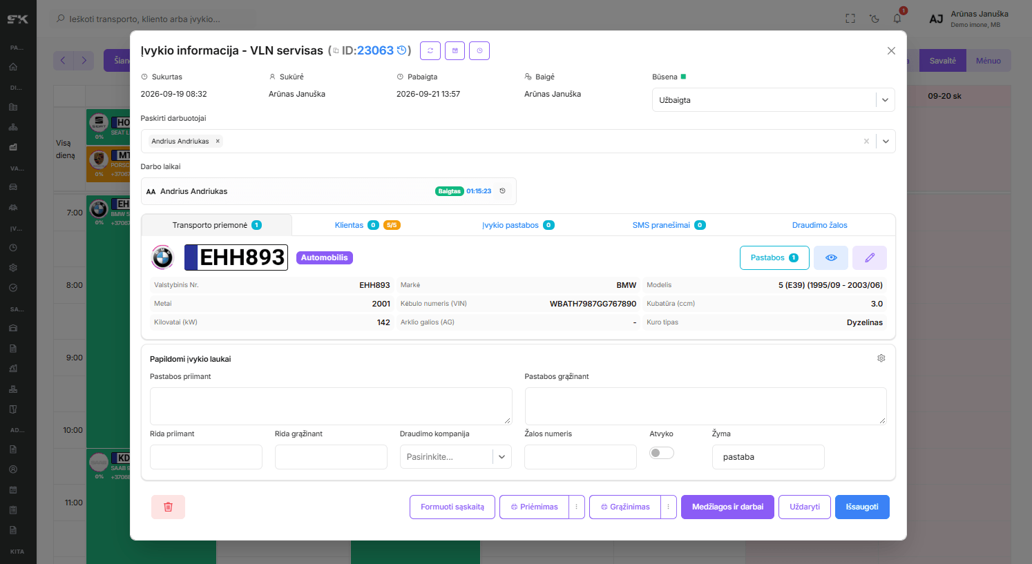This screenshot has height=564, width=1032.
Task: Click the red trash delete button
Action: click(x=168, y=507)
